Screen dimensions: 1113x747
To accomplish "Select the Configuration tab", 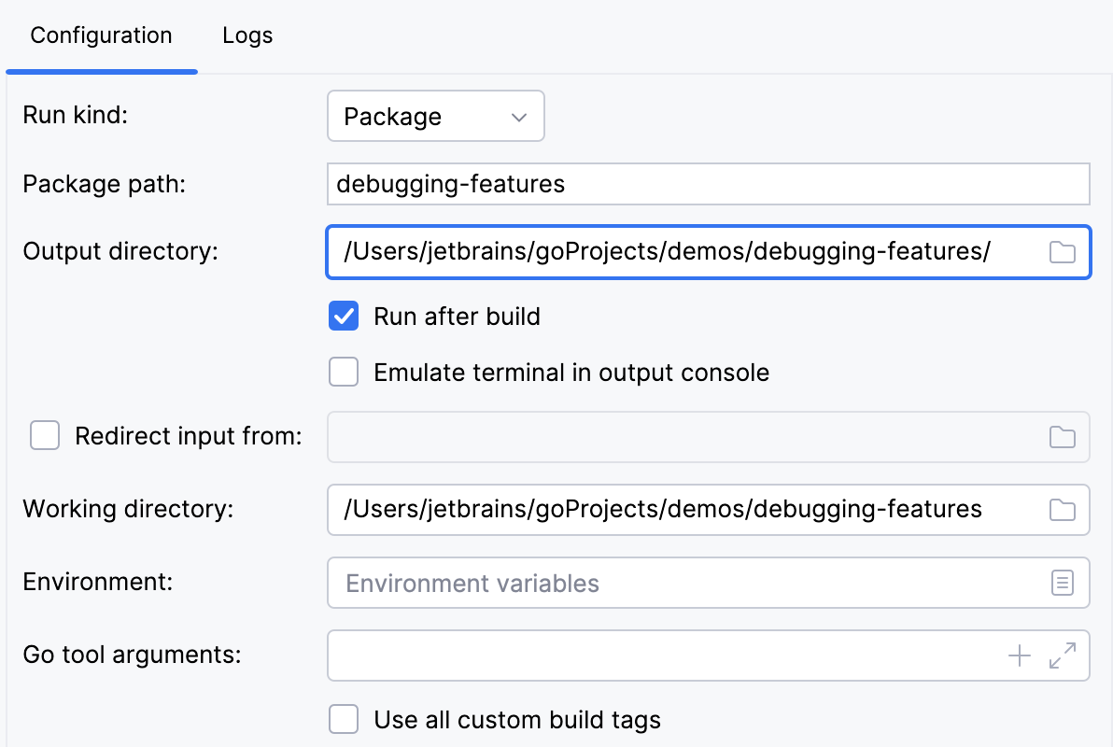I will pyautogui.click(x=101, y=35).
